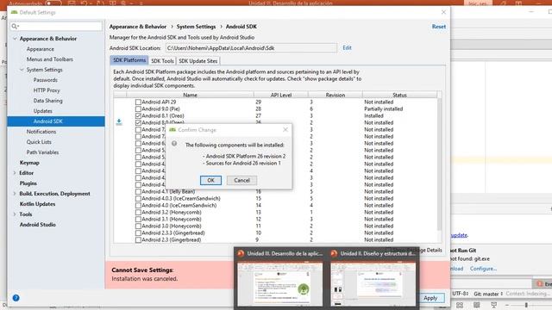Image resolution: width=552 pixels, height=310 pixels.
Task: Check Android 4.0.3 (IceCreamSandwich) checkbox
Action: 138,199
